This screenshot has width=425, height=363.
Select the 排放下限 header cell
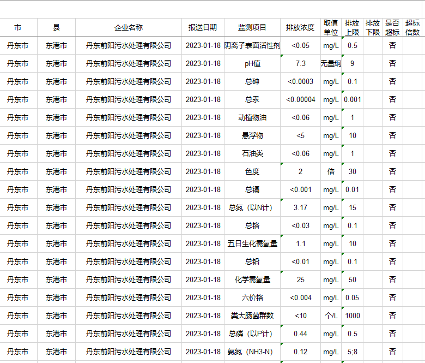pyautogui.click(x=373, y=27)
